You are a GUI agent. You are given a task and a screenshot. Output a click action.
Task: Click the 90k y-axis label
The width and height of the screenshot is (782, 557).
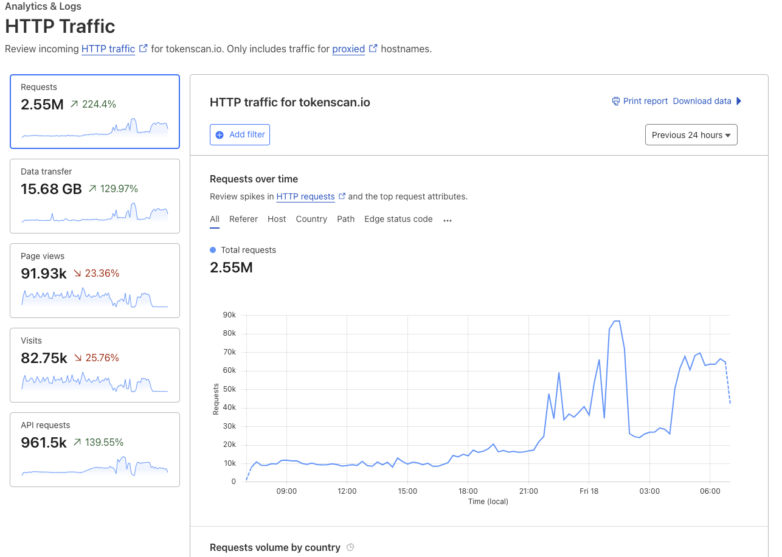click(229, 315)
